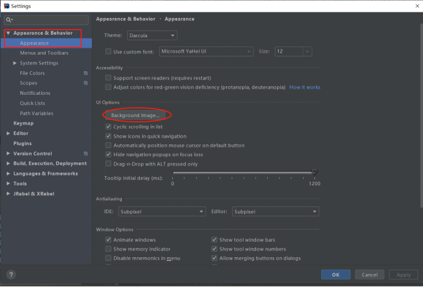The width and height of the screenshot is (423, 287).
Task: Click the tooltip delay slider track middle
Action: point(243,172)
